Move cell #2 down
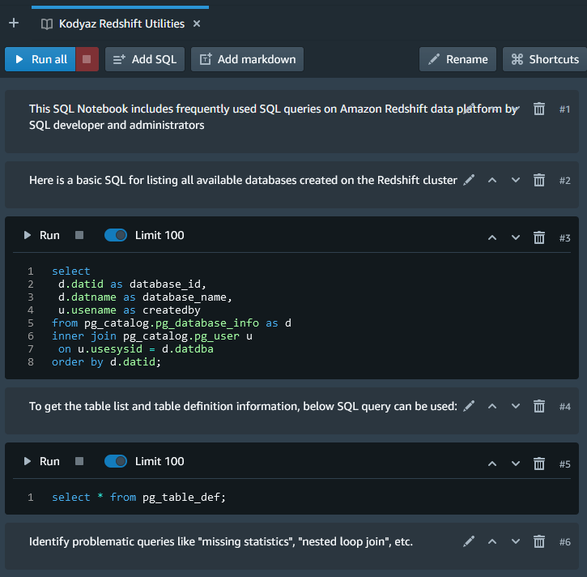 [x=516, y=180]
